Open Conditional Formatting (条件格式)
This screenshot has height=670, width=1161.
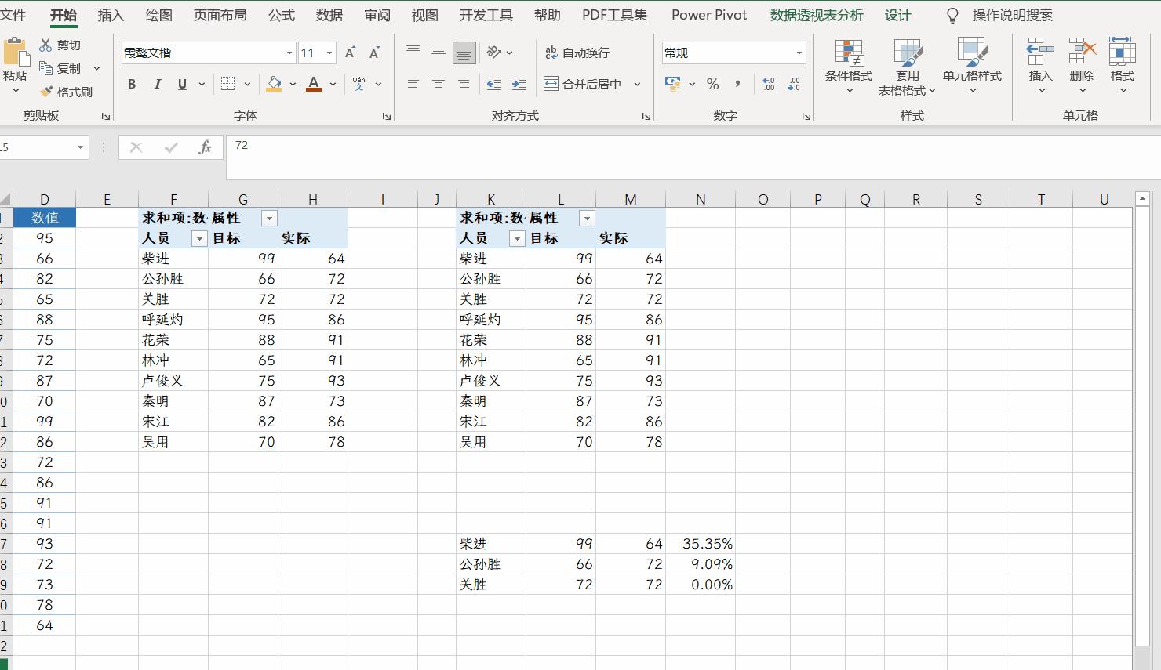pos(848,67)
